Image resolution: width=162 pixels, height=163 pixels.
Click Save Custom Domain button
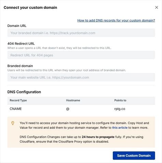pos(134,155)
